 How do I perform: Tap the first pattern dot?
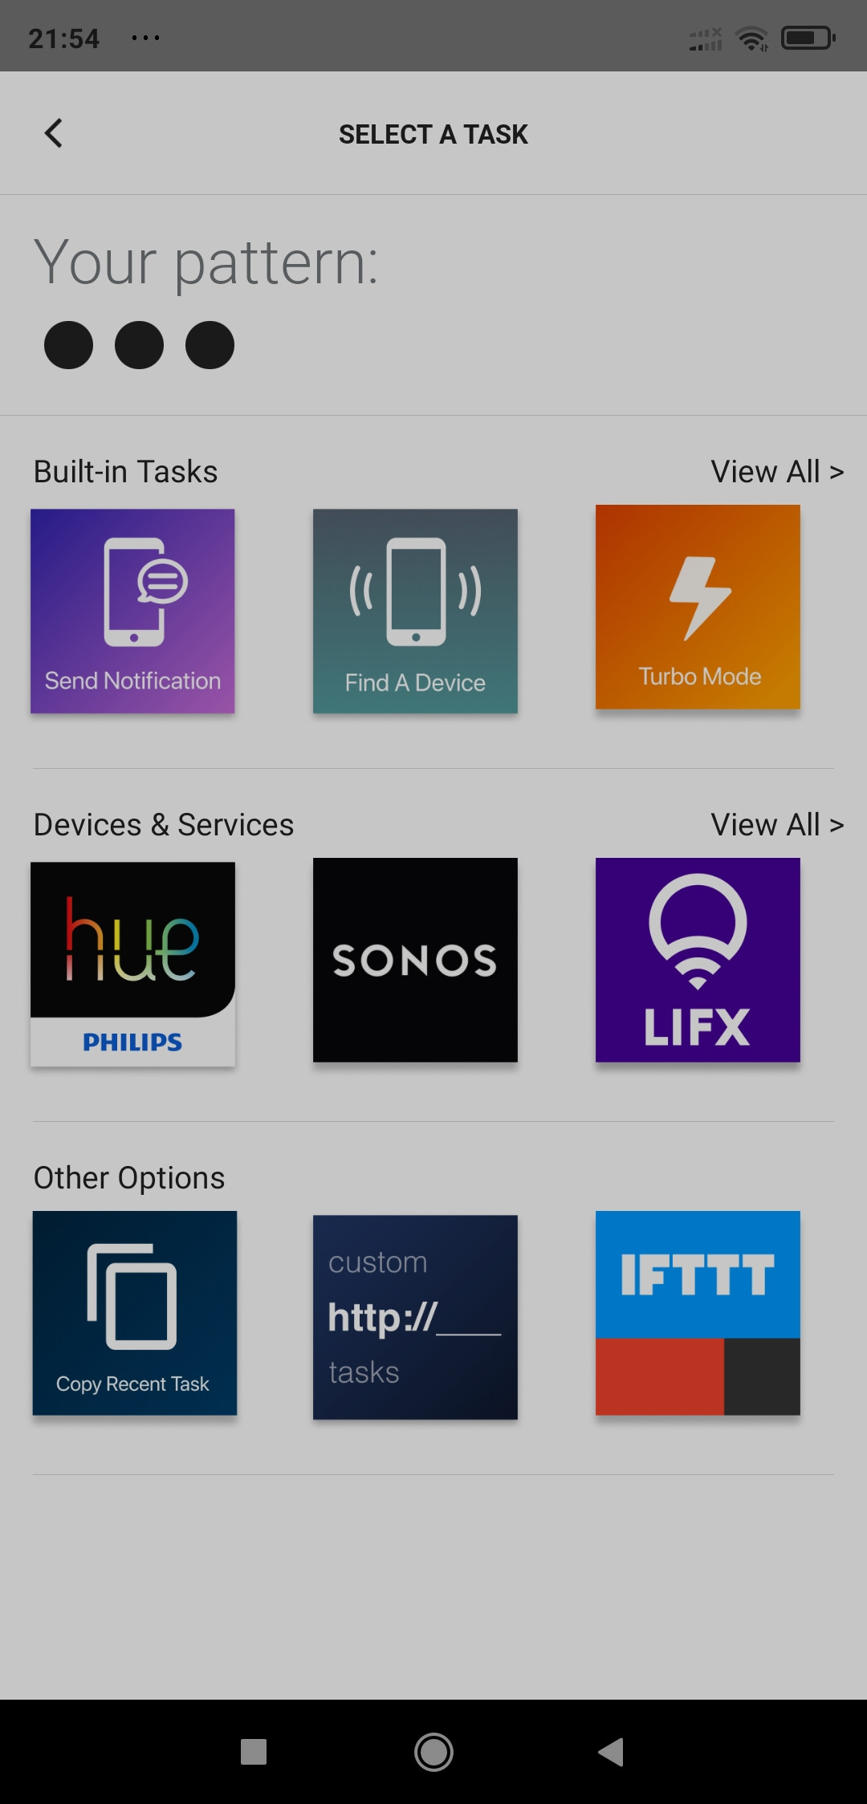tap(69, 345)
